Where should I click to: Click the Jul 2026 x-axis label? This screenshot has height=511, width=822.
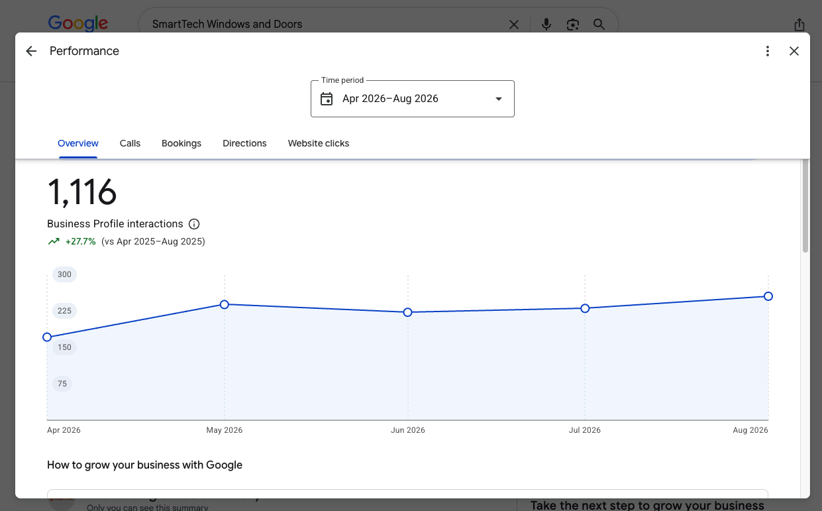[584, 430]
